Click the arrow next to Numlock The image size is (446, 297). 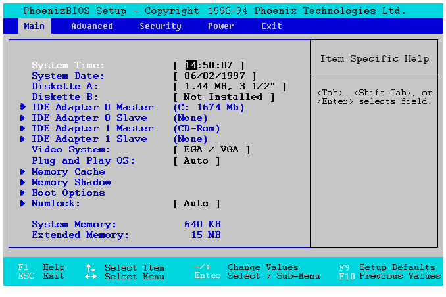pyautogui.click(x=24, y=204)
